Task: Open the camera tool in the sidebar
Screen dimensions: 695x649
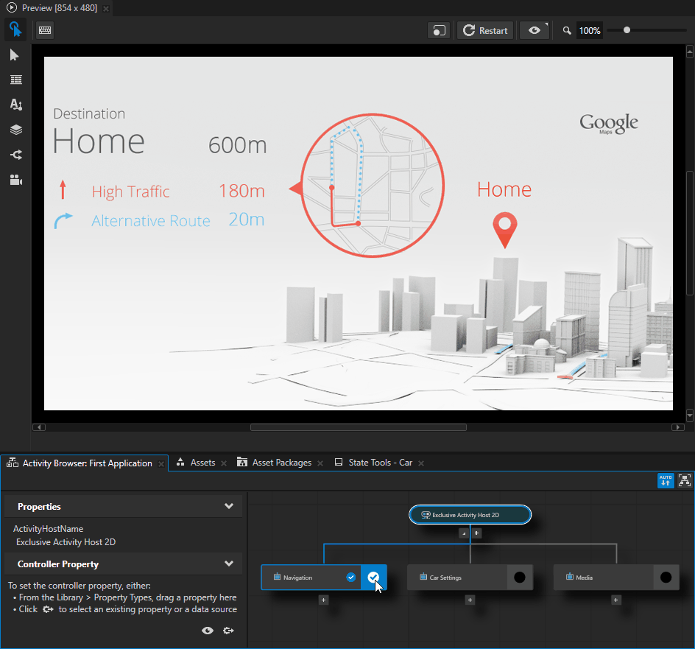Action: (x=15, y=180)
